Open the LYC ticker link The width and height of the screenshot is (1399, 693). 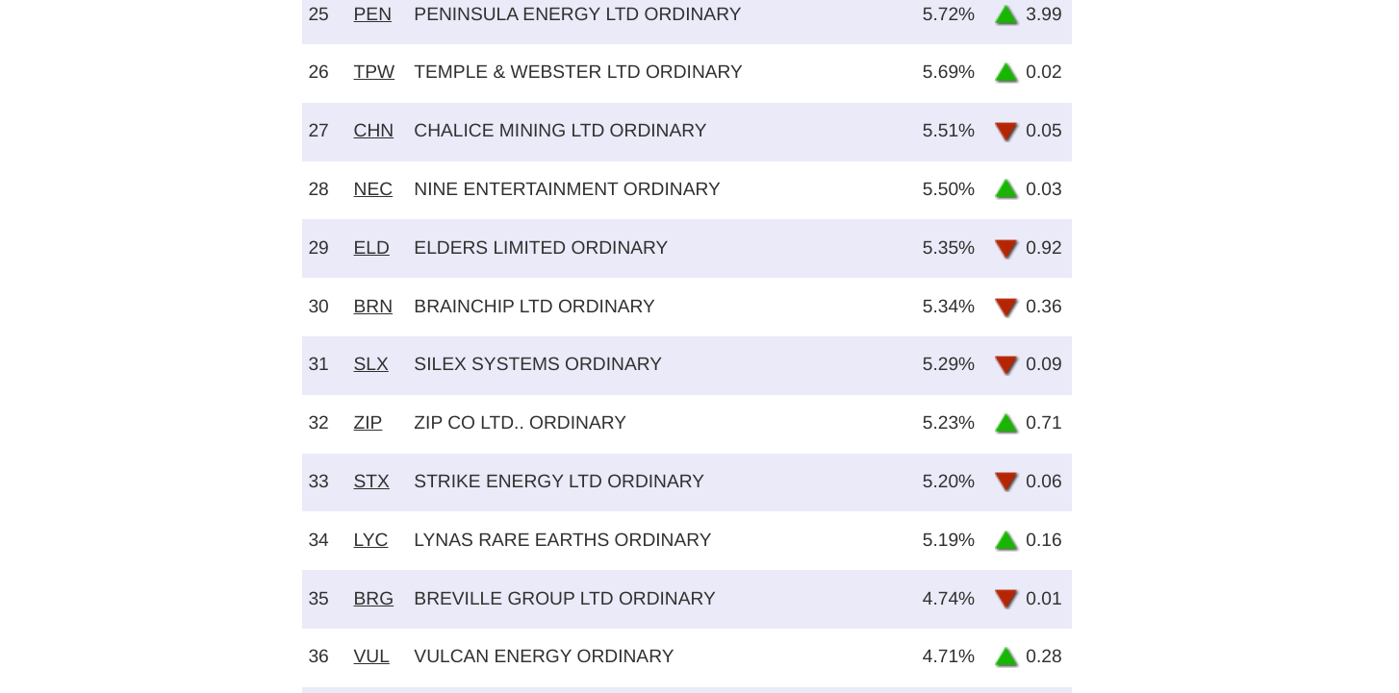coord(370,540)
